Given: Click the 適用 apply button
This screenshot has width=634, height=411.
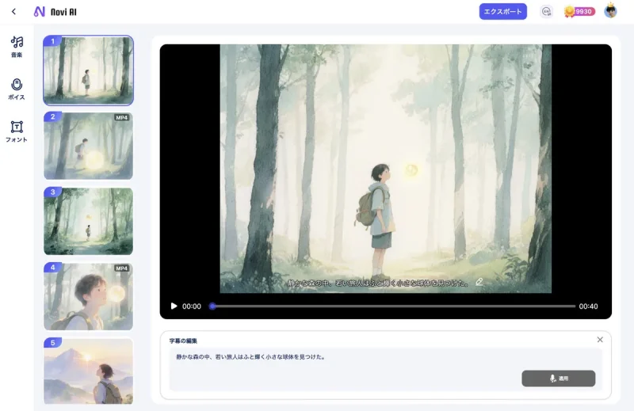Looking at the screenshot, I should pyautogui.click(x=558, y=379).
